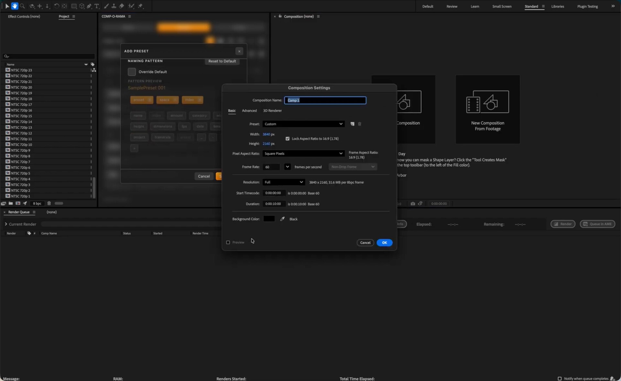Create a new folder in Project panel

(x=11, y=203)
